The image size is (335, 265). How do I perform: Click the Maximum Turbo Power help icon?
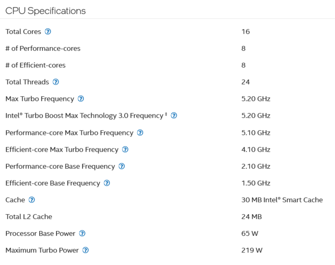coord(86,250)
